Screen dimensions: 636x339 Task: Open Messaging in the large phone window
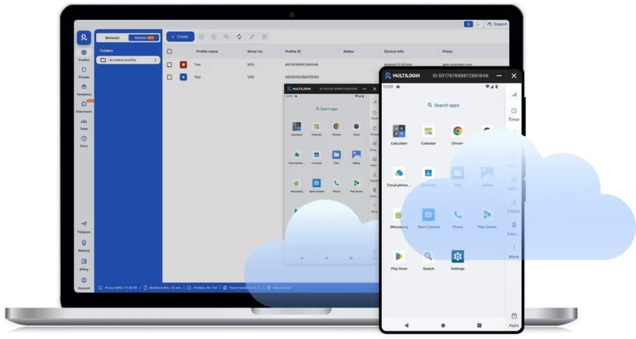tap(398, 219)
